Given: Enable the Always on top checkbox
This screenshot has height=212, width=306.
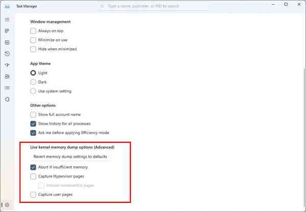Looking at the screenshot, I should click(x=33, y=31).
